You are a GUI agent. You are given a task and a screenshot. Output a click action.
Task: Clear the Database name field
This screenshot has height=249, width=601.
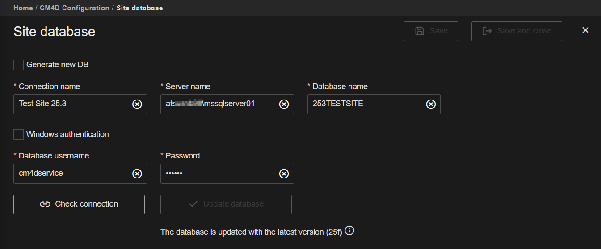(430, 104)
